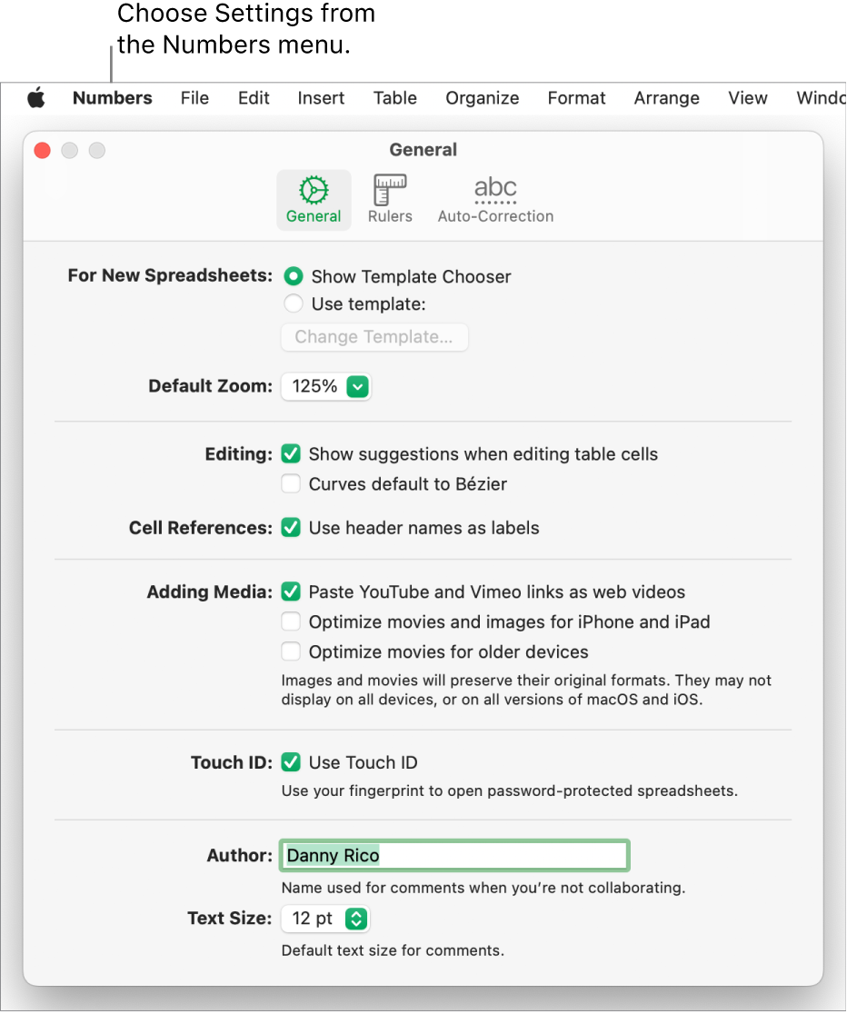Click inside the Author name field
Viewport: 847px width, 1014px height.
click(454, 855)
